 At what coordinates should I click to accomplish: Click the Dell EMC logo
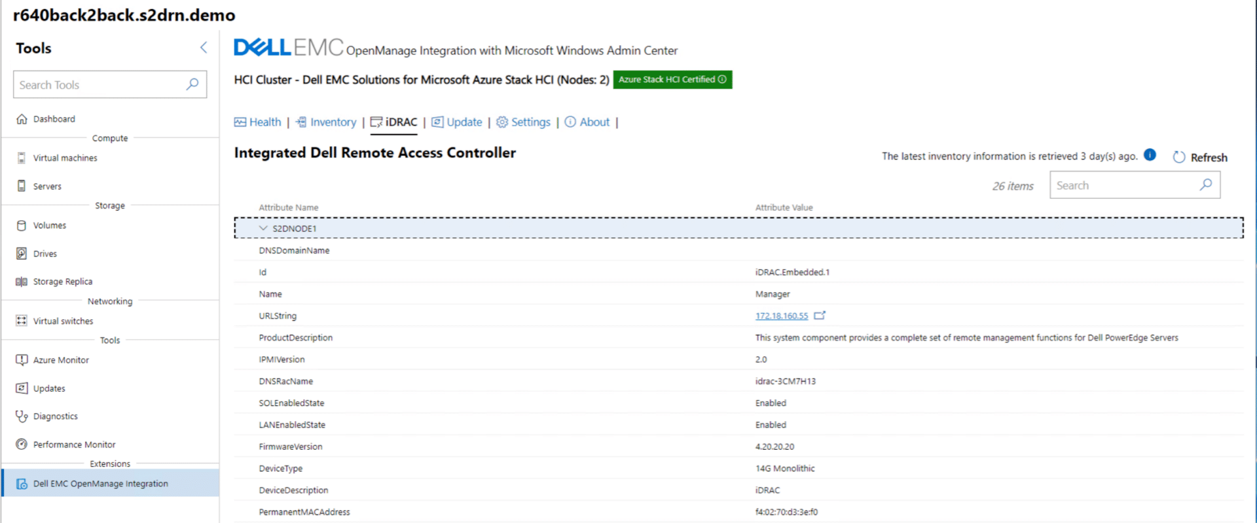(x=288, y=47)
